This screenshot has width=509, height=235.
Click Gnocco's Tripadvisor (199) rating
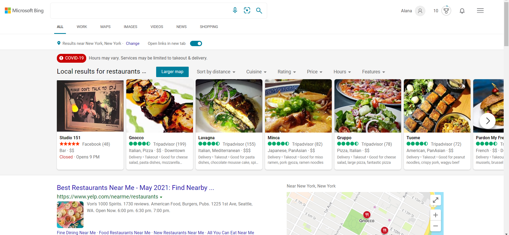(157, 144)
